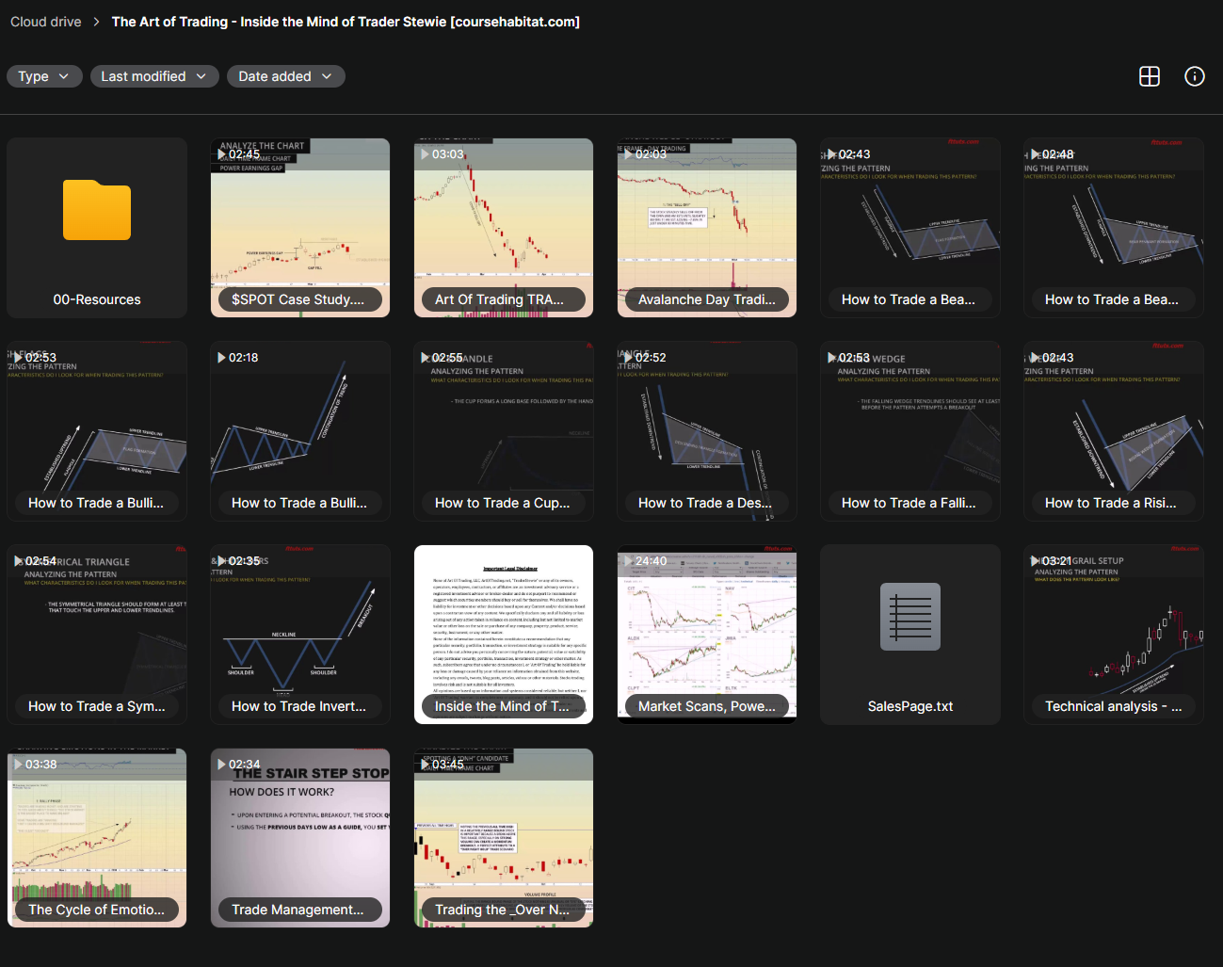Open the Avalanche Day Tradi... video
The height and width of the screenshot is (967, 1223).
[x=707, y=228]
